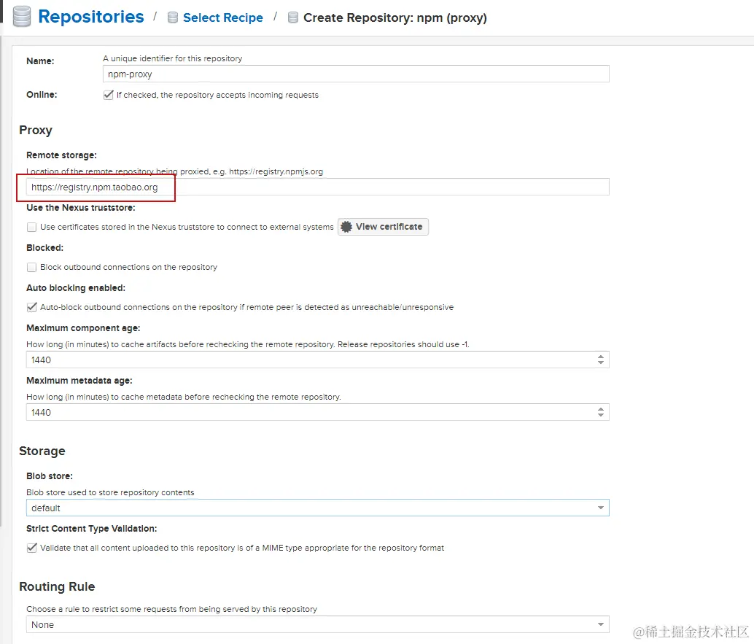754x644 pixels.
Task: Click the Create Repository breadcrumb icon
Action: tap(292, 18)
